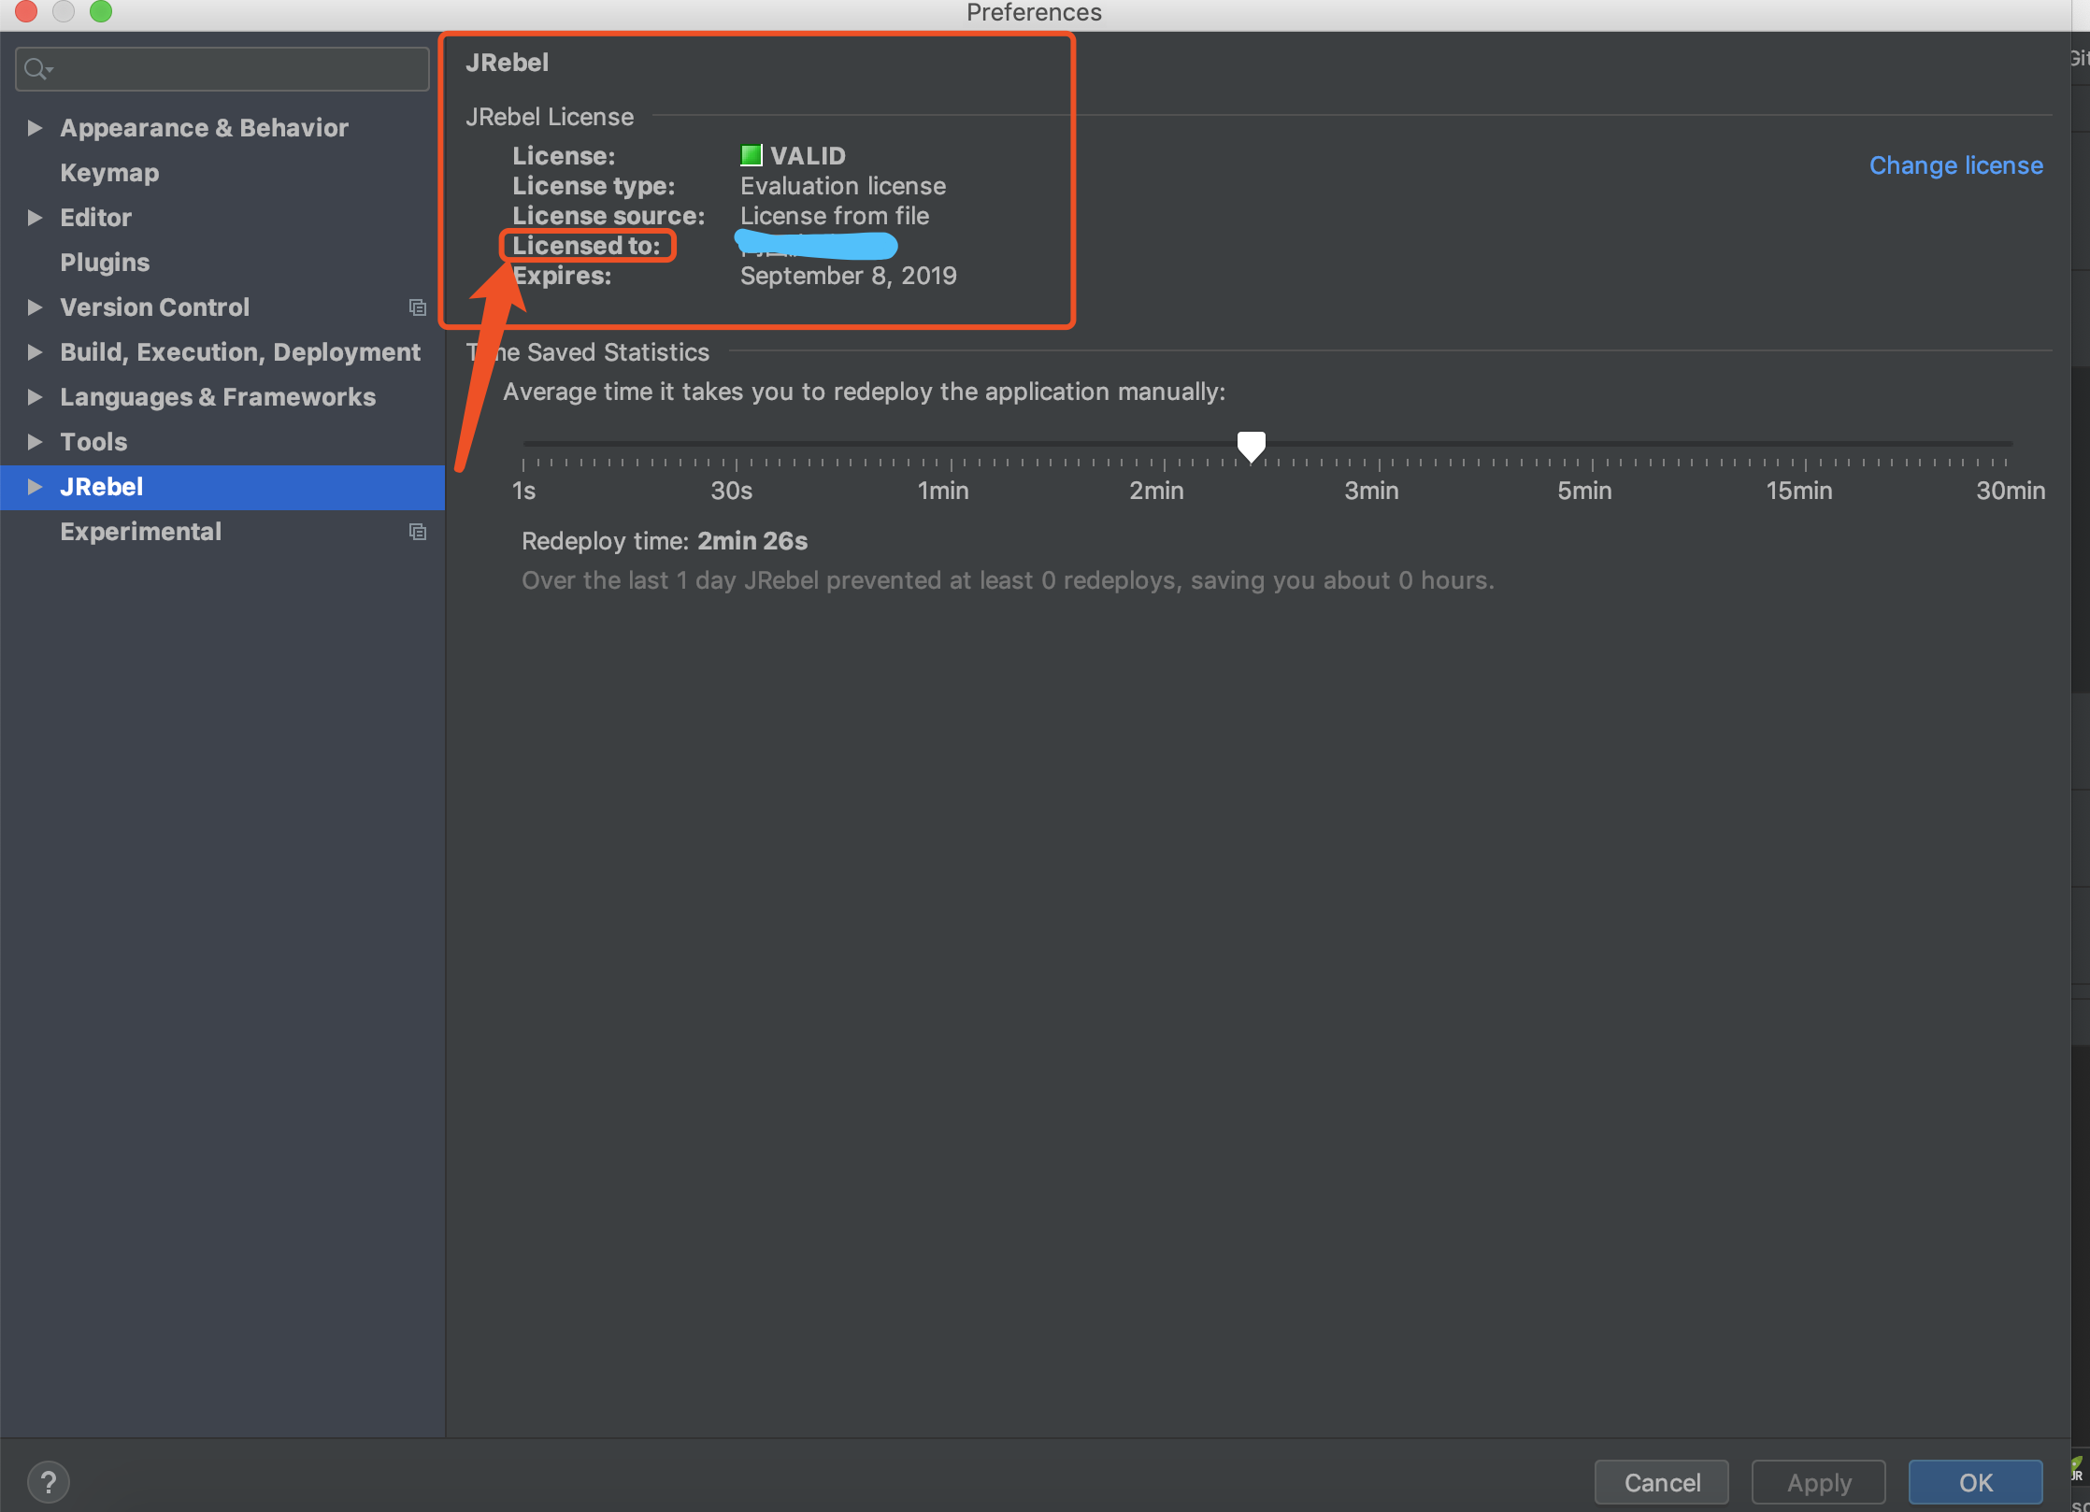Select Plugins in the settings tree
Viewport: 2090px width, 1512px height.
click(105, 263)
